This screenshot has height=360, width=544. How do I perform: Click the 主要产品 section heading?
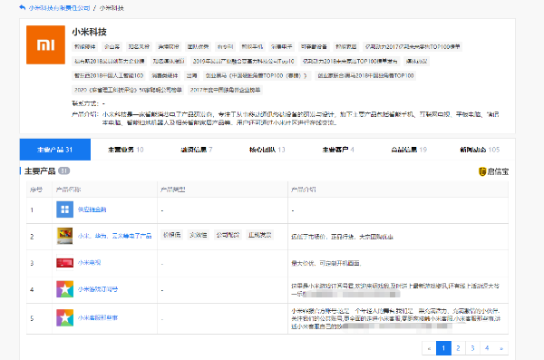pyautogui.click(x=40, y=171)
